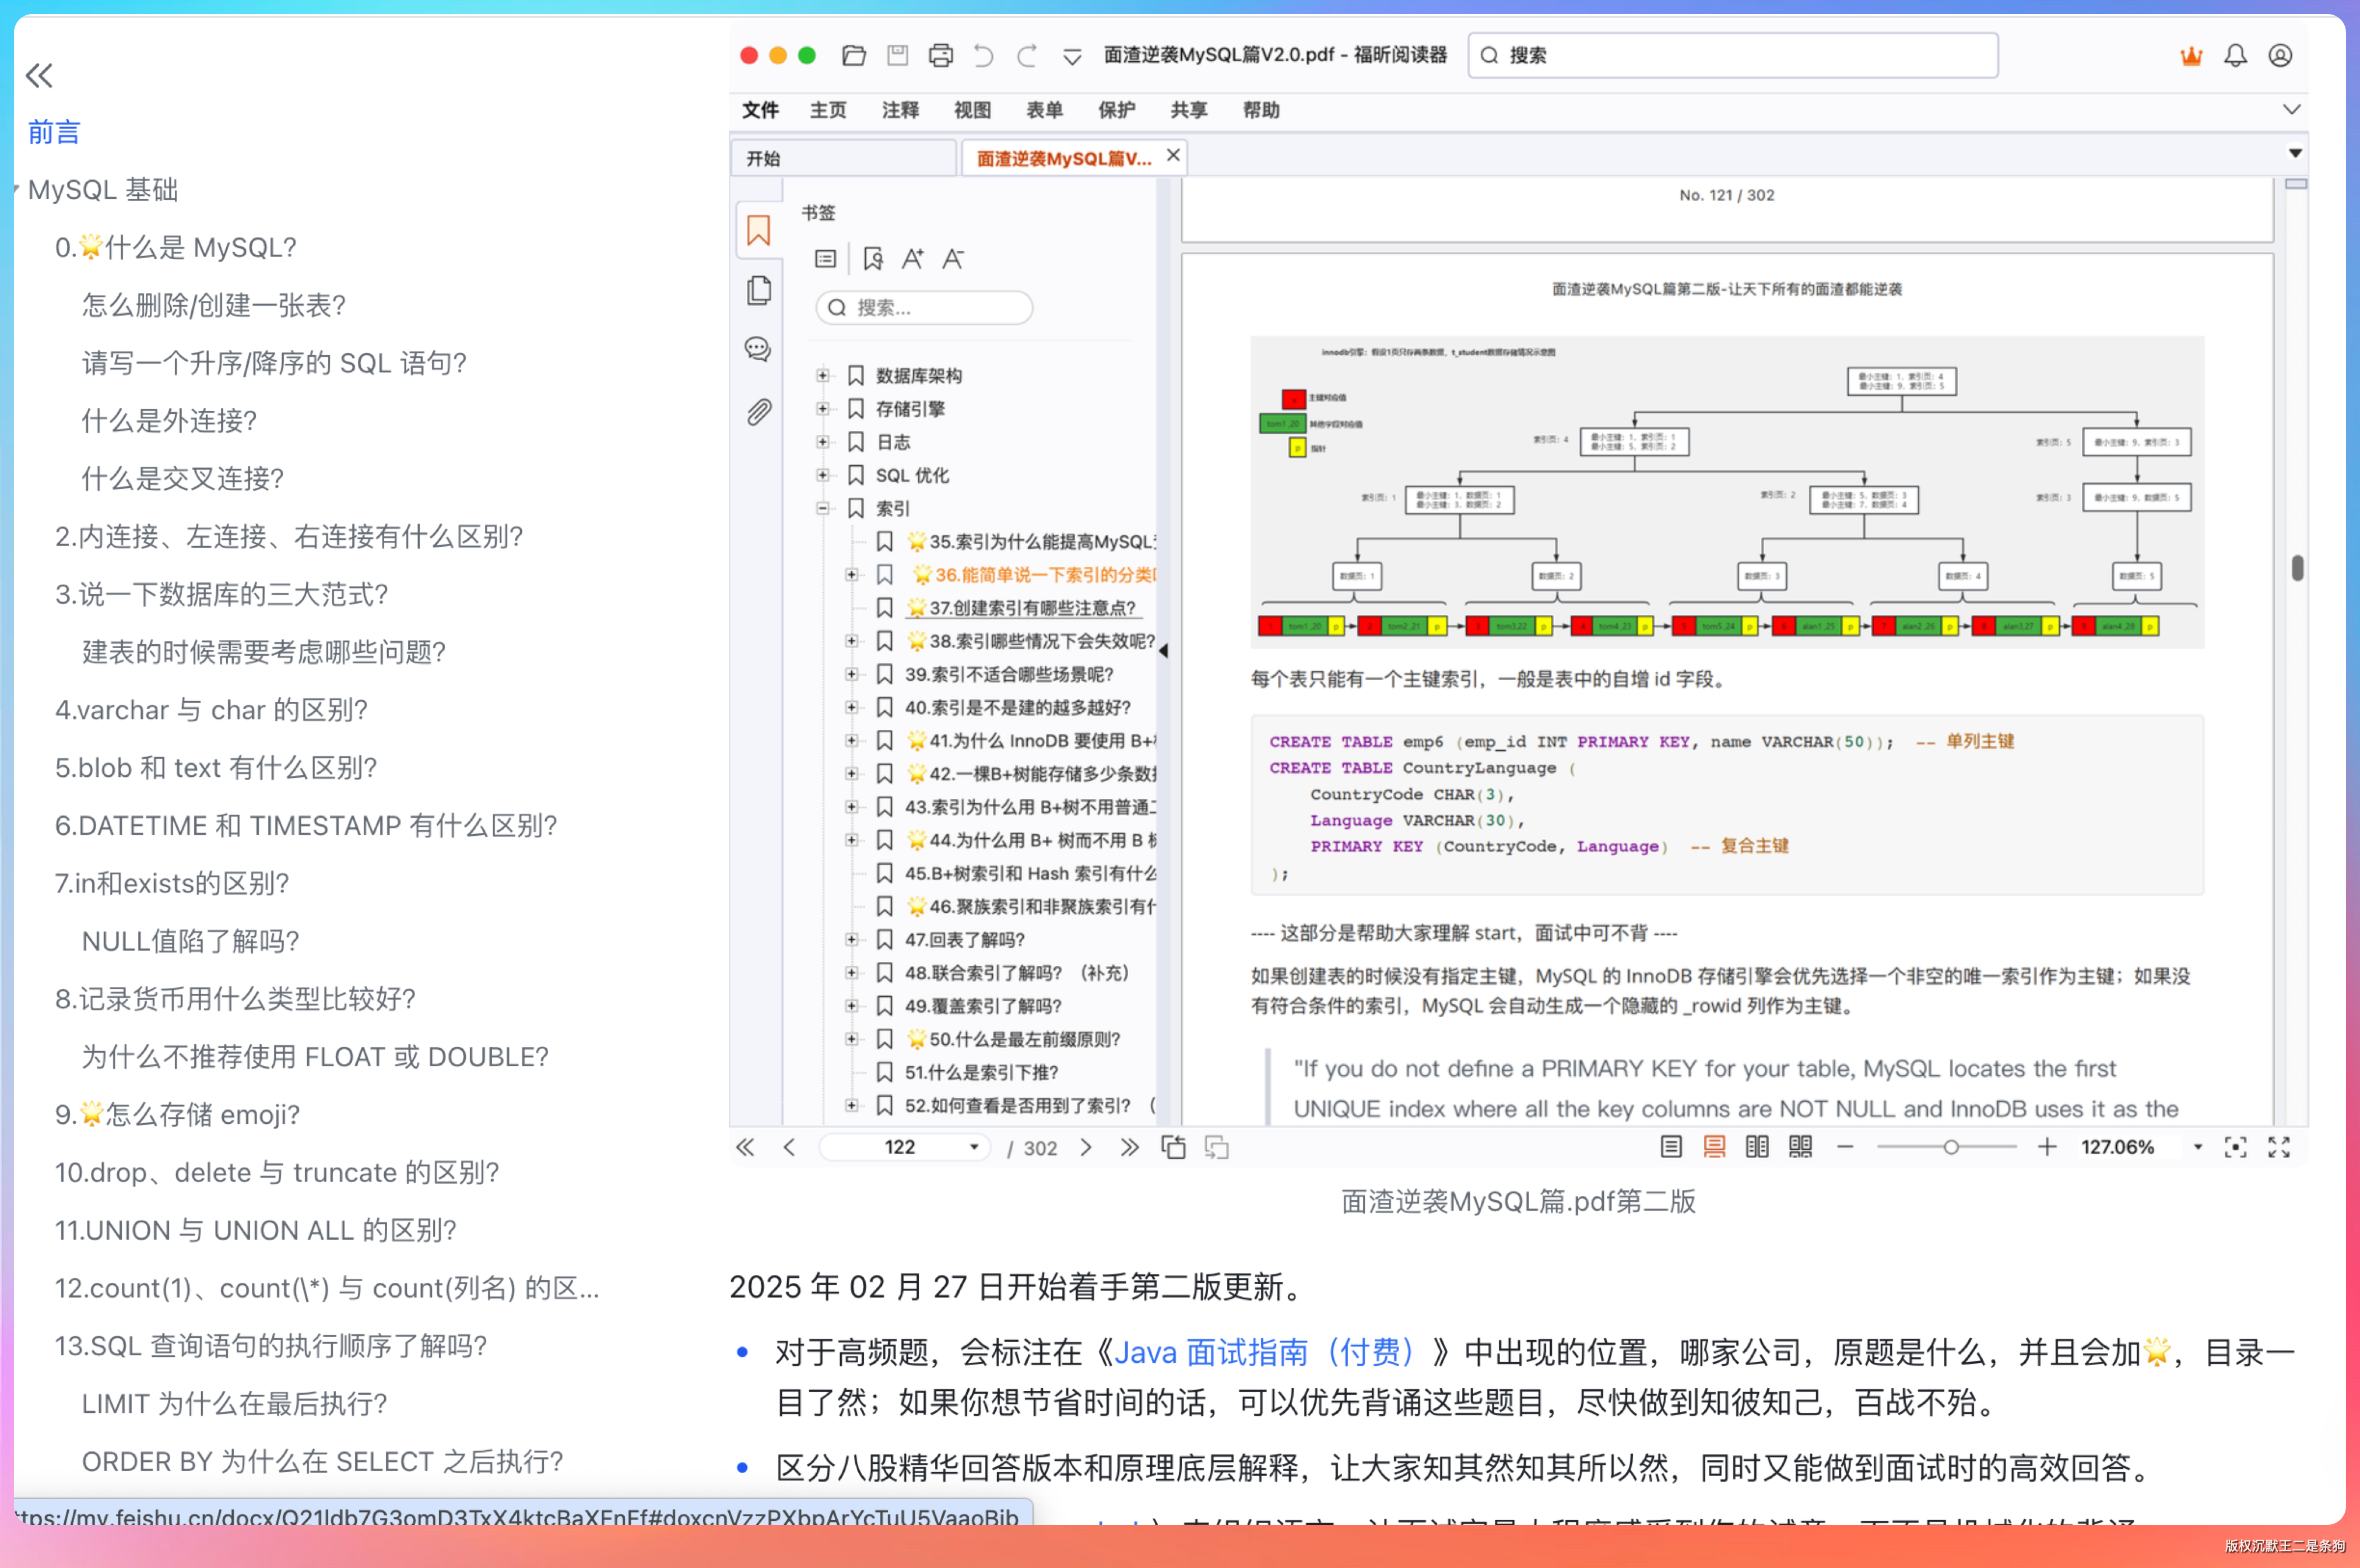Open the pages thumbnail panel
Viewport: 2360px width, 1568px height.
point(758,290)
